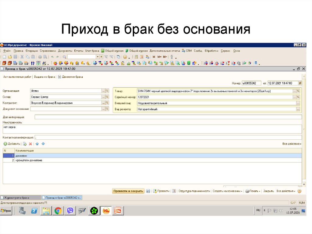Viewport: 312px width, 234px height.
Task: Click into the Неисправность text field
Action: pos(152,129)
